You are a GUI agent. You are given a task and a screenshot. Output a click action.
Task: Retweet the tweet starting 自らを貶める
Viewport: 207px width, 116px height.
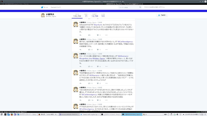89,100
